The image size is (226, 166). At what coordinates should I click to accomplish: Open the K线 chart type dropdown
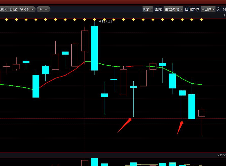pyautogui.click(x=148, y=9)
